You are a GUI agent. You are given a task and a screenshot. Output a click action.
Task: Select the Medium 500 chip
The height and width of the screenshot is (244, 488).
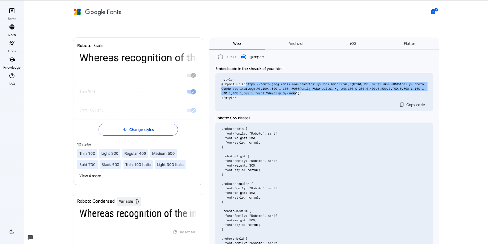pos(163,154)
